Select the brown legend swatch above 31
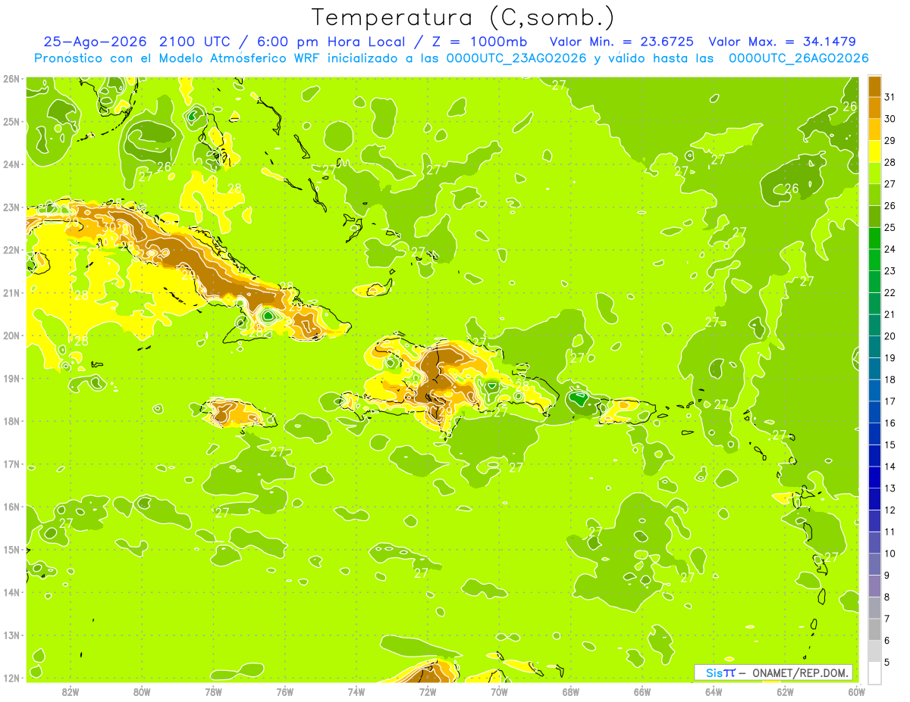Image resolution: width=910 pixels, height=702 pixels. tap(875, 86)
